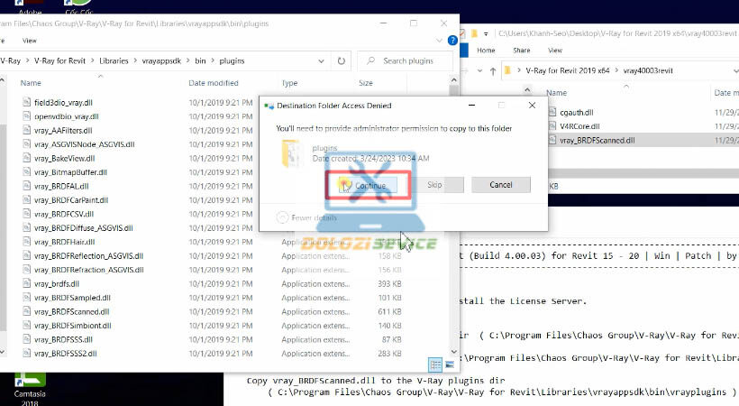Open the help icon in plugins window
The height and width of the screenshot is (406, 739).
click(452, 41)
